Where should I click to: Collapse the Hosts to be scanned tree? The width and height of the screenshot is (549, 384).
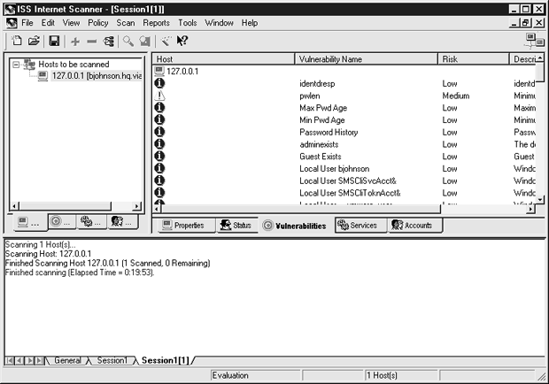17,65
